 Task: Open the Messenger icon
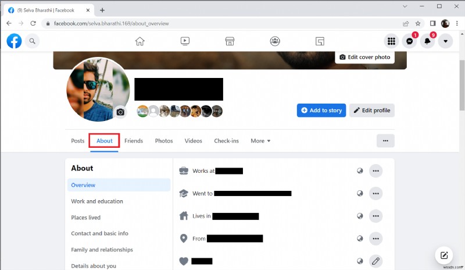pos(410,41)
